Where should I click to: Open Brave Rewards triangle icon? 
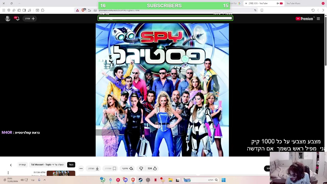(x=77, y=10)
